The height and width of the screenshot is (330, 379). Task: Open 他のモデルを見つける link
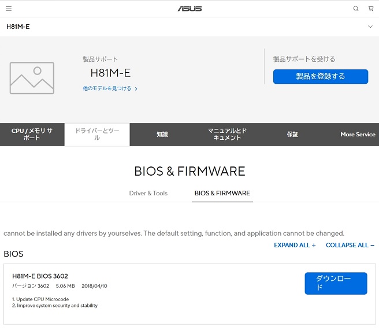(x=107, y=88)
